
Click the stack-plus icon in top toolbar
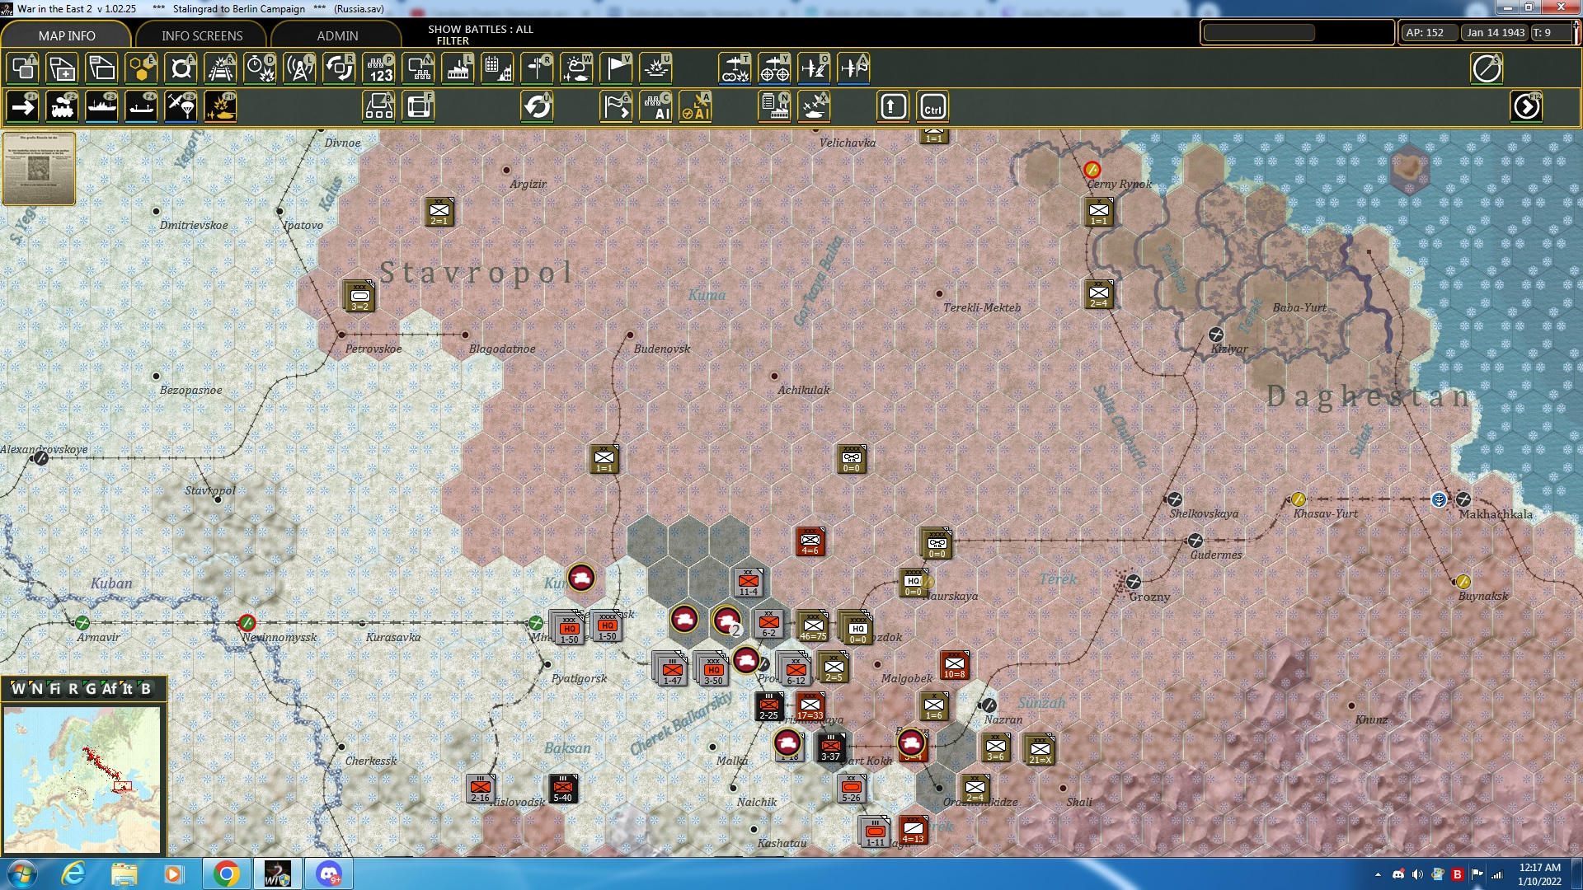coord(62,68)
